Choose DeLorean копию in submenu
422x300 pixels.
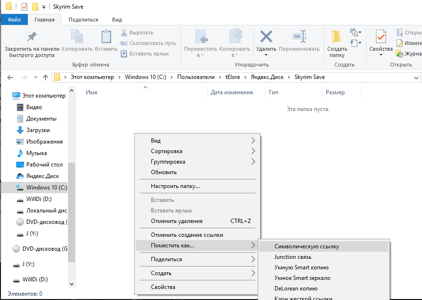(324, 289)
